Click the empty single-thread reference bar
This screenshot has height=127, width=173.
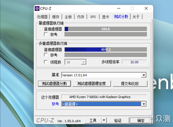point(106,34)
